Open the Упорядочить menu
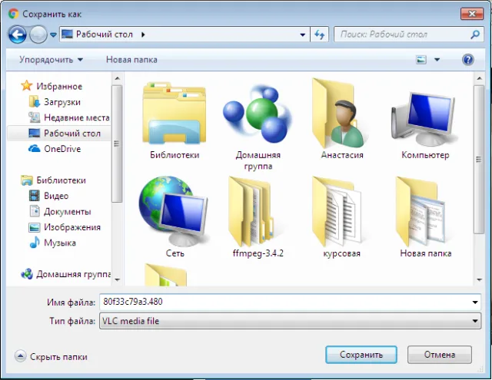Viewport: 492px width, 380px height. pos(52,60)
